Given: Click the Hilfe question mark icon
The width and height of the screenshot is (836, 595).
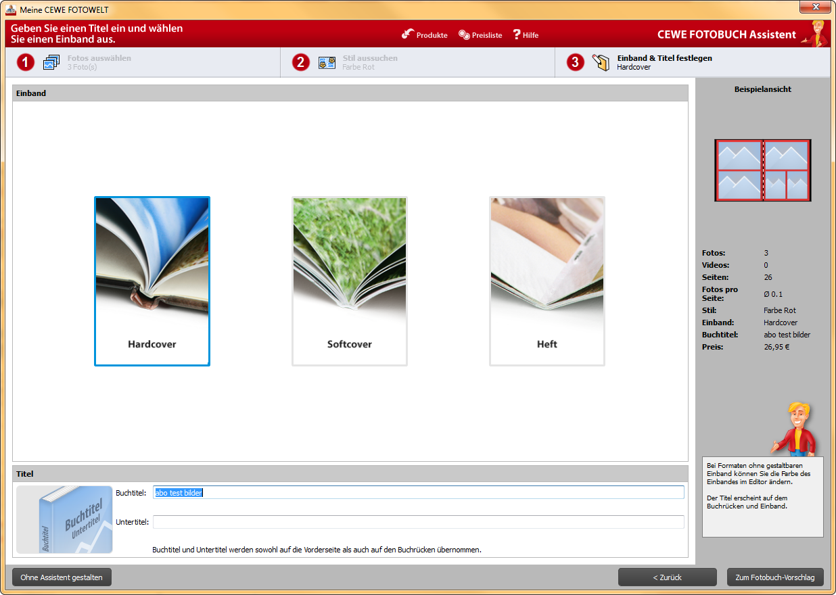Looking at the screenshot, I should 517,34.
